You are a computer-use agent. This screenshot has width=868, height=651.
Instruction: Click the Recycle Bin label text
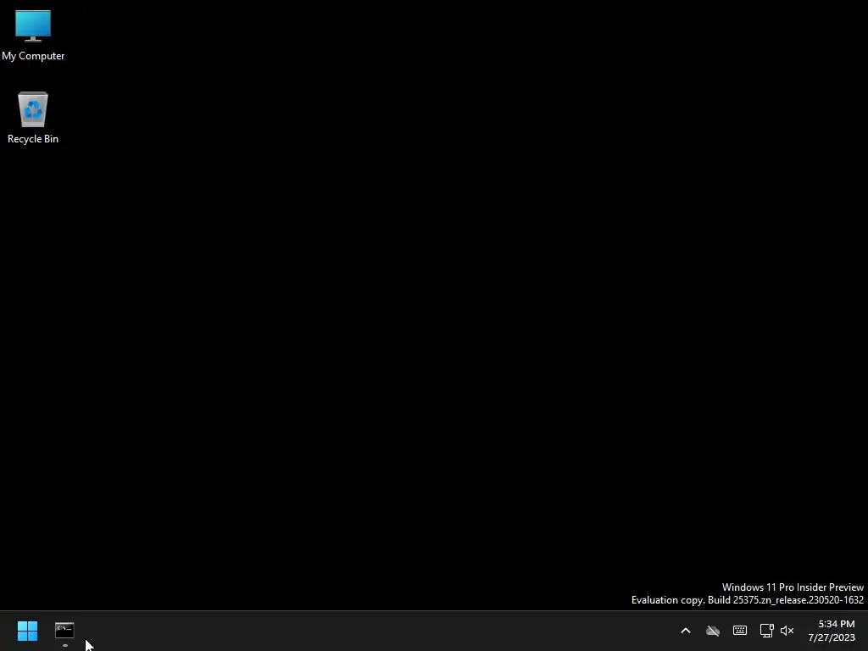pyautogui.click(x=33, y=139)
